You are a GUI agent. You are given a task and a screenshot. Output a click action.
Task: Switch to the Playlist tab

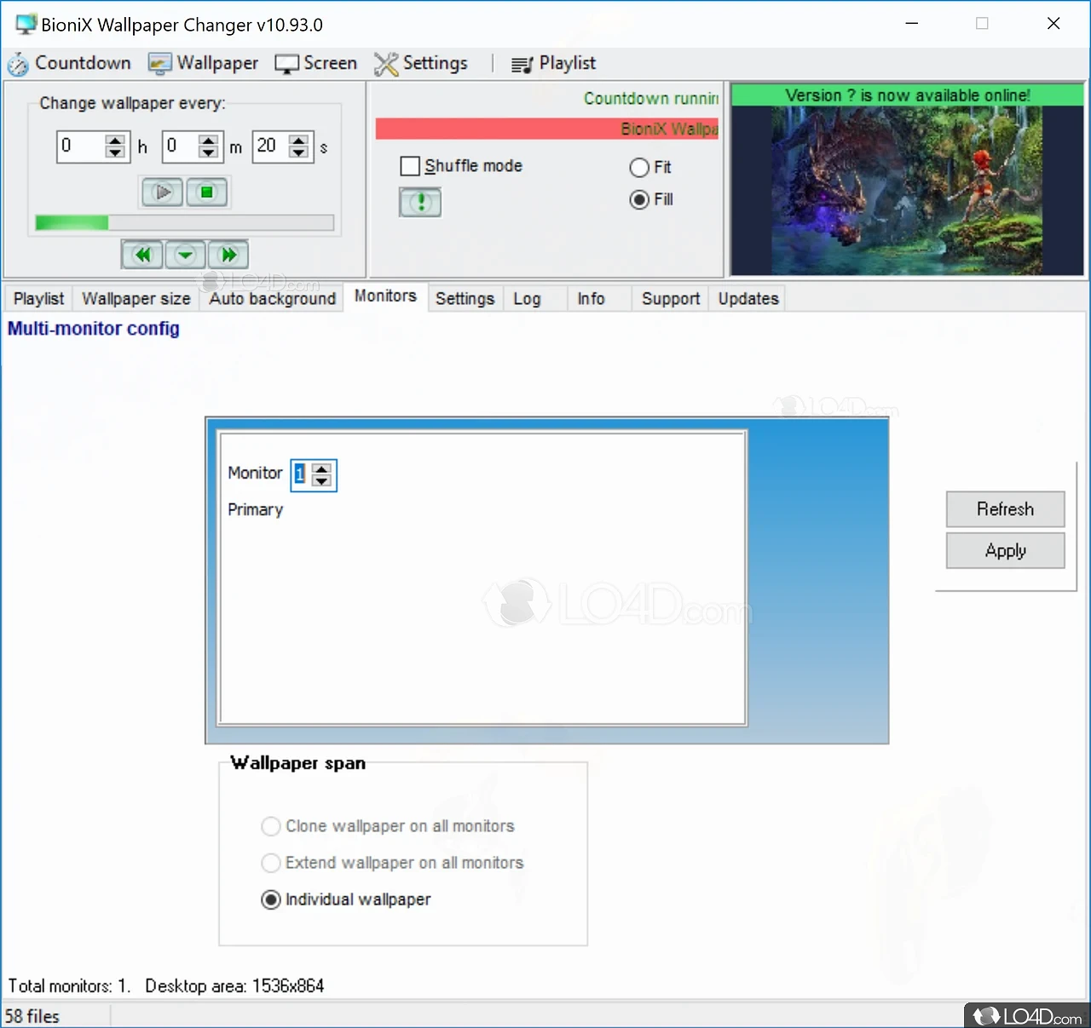pyautogui.click(x=38, y=299)
